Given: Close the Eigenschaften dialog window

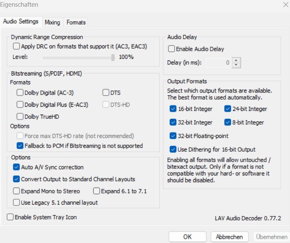Looking at the screenshot, I should click(x=282, y=5).
